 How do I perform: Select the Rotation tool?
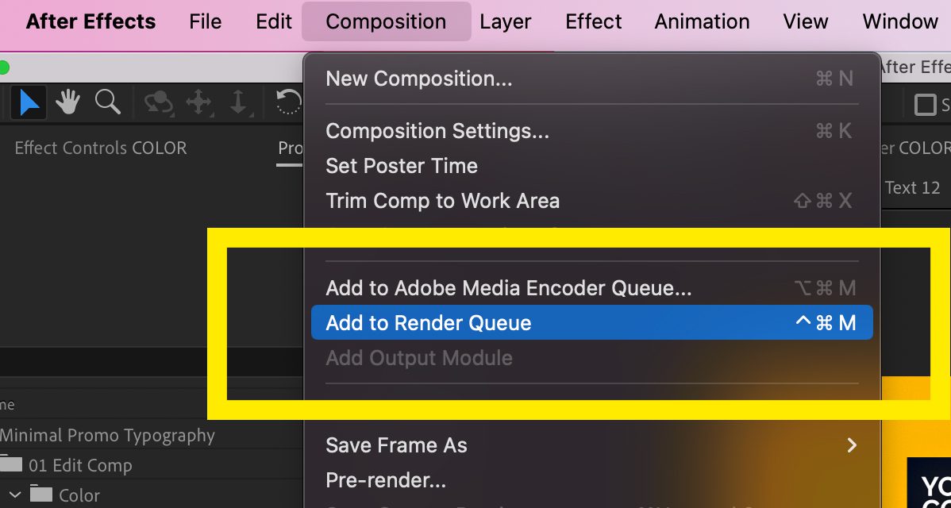click(x=287, y=102)
